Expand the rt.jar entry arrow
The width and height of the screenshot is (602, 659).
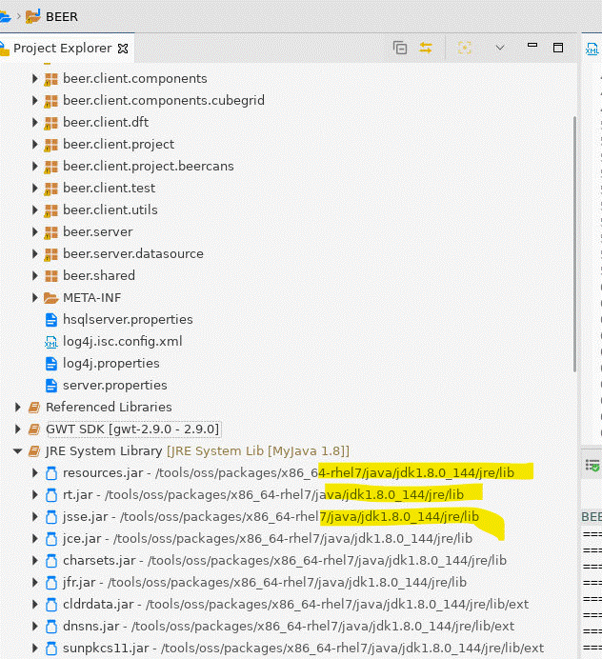point(35,494)
